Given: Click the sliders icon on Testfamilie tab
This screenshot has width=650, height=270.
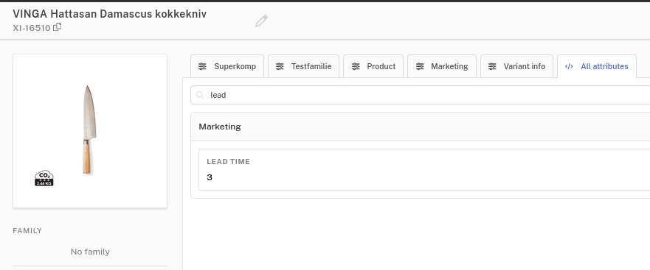Looking at the screenshot, I should click(280, 66).
